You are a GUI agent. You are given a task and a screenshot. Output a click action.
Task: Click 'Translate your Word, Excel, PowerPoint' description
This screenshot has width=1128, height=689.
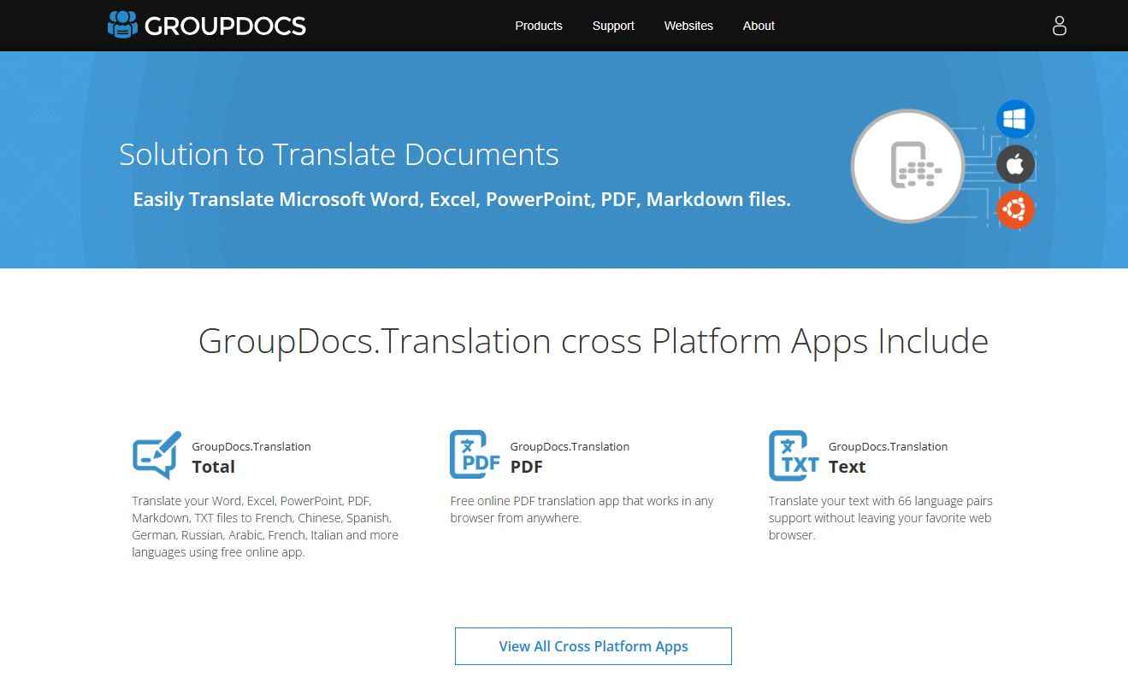tap(265, 527)
